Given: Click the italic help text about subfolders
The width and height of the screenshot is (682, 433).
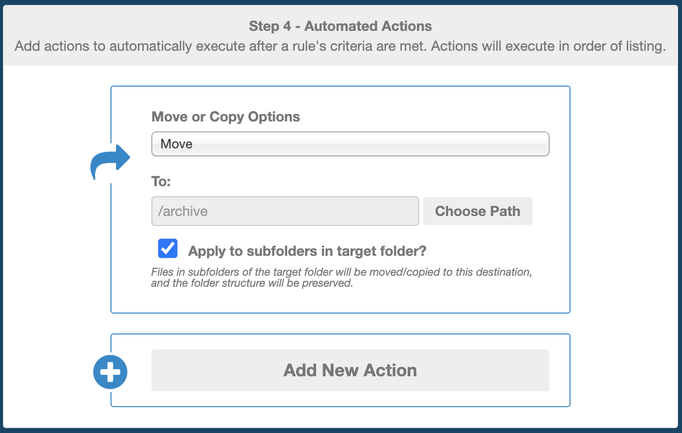Looking at the screenshot, I should (x=342, y=278).
